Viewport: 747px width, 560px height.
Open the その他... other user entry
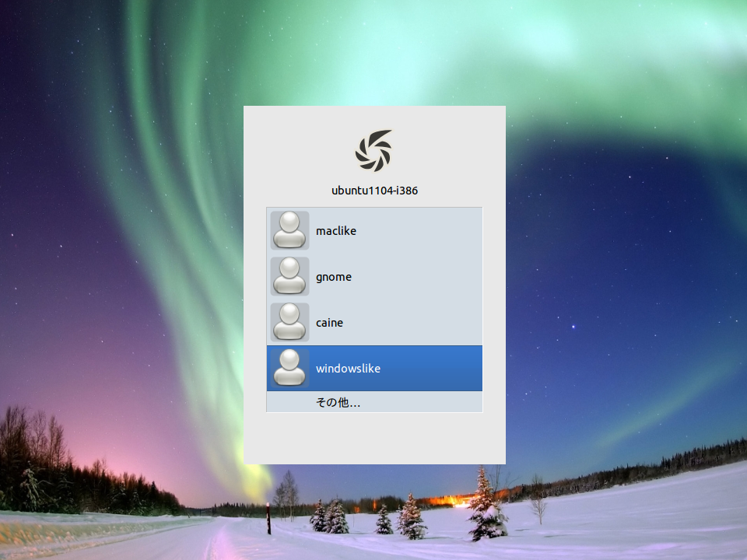pos(374,402)
